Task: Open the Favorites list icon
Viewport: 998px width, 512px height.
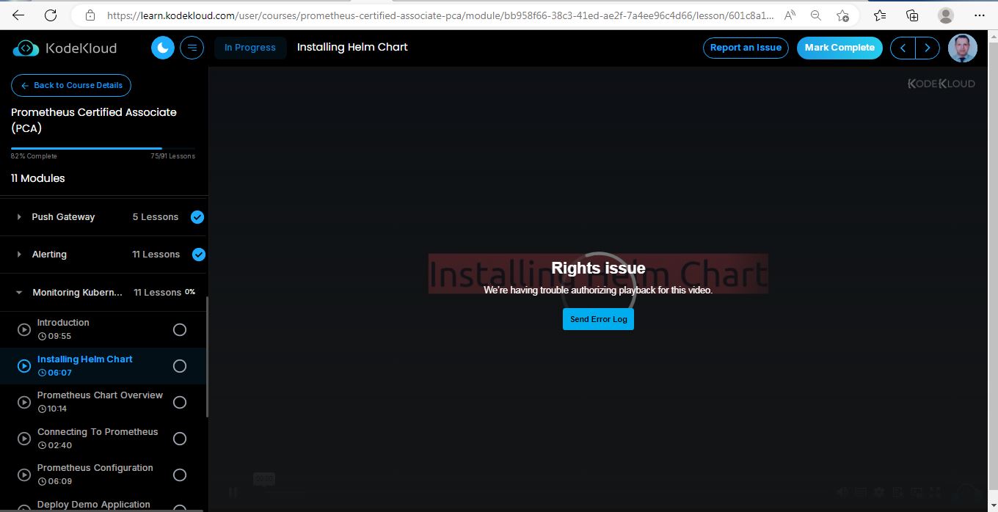Action: tap(880, 15)
